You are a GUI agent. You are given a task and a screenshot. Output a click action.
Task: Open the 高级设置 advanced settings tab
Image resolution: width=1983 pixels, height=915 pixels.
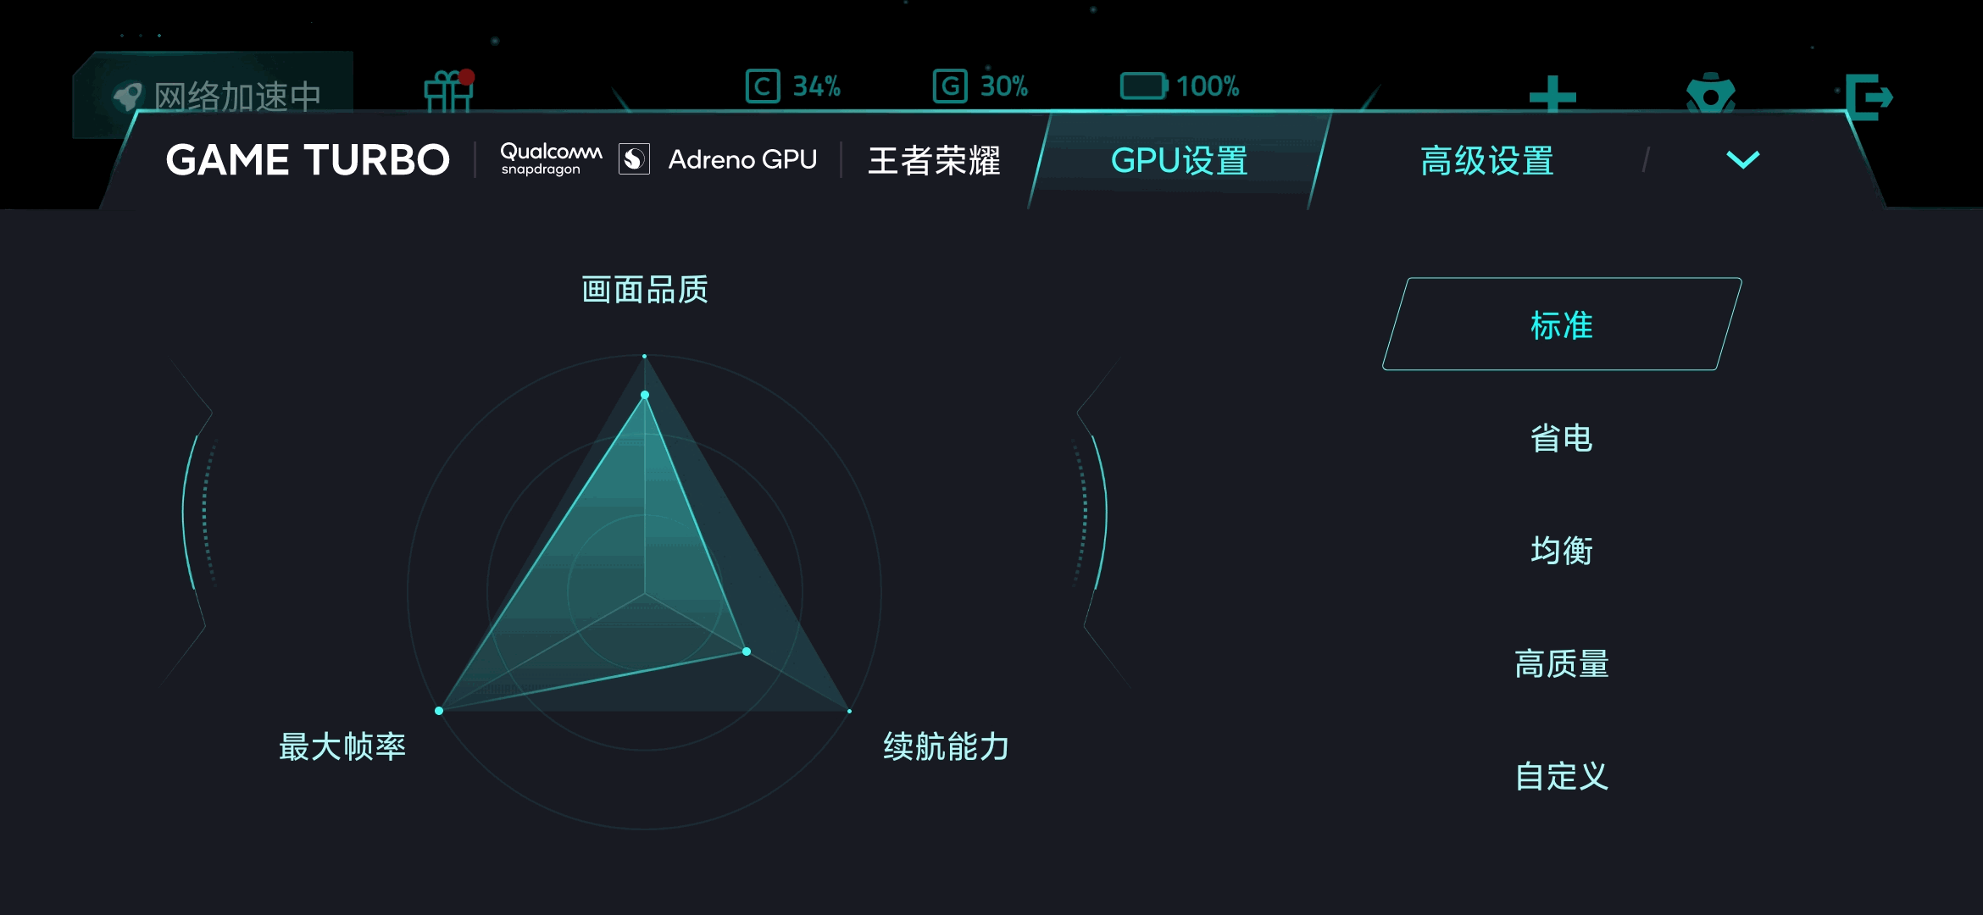1486,161
